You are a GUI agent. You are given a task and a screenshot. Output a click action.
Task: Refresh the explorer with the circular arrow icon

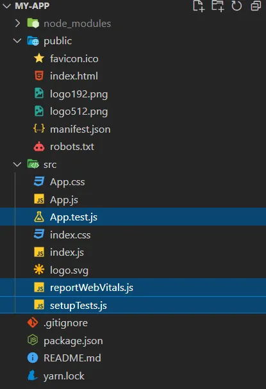point(237,6)
